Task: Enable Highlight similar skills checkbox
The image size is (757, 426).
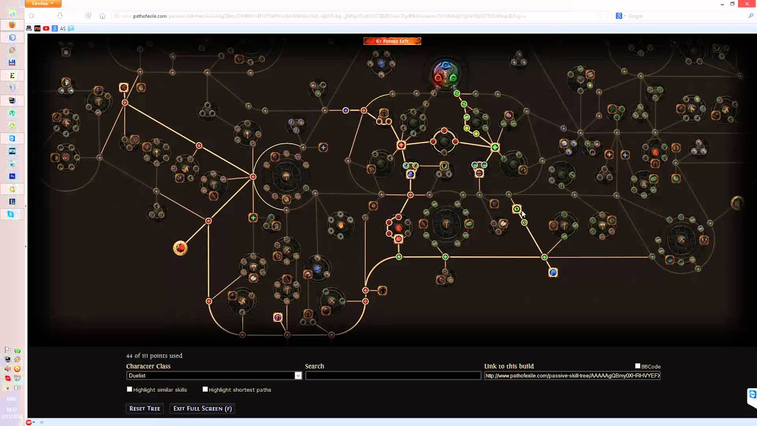Action: (130, 389)
